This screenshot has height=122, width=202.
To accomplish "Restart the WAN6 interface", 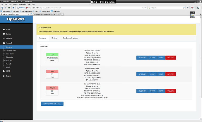I will [x=142, y=91].
